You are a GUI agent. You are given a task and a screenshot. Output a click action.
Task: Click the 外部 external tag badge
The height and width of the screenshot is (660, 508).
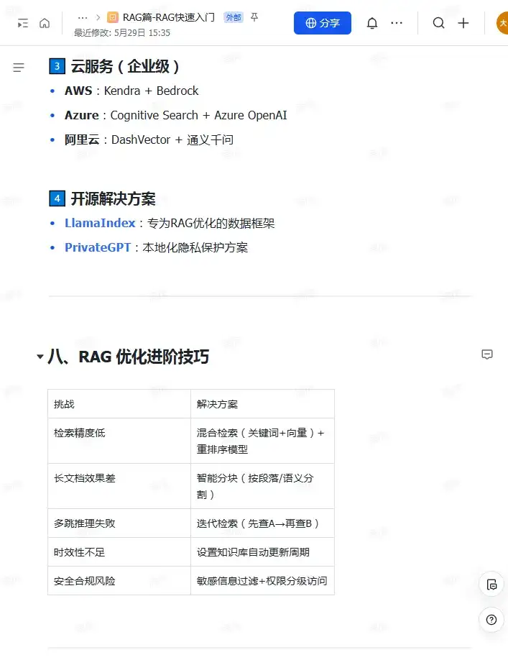pyautogui.click(x=234, y=17)
